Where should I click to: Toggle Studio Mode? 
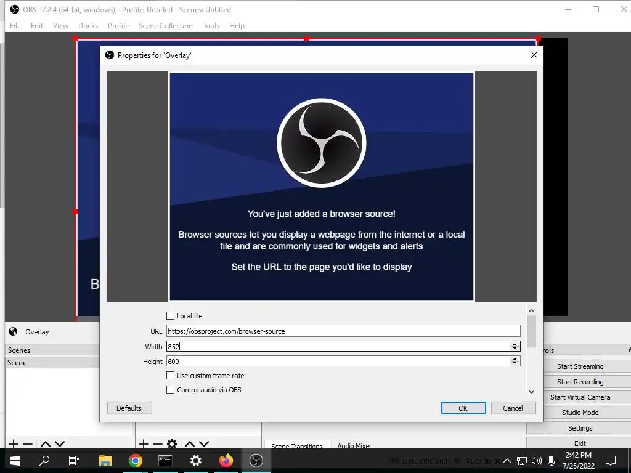click(580, 412)
